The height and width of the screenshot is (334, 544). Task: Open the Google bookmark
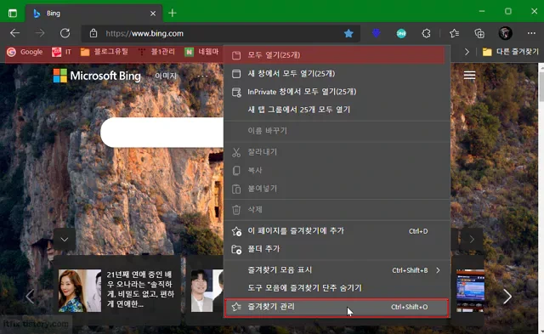coord(25,52)
